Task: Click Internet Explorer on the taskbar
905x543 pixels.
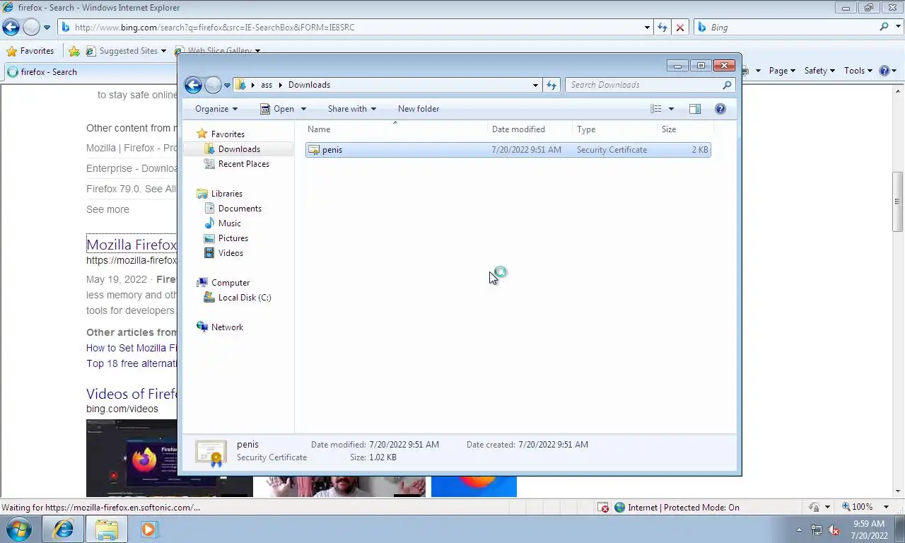Action: 64,529
